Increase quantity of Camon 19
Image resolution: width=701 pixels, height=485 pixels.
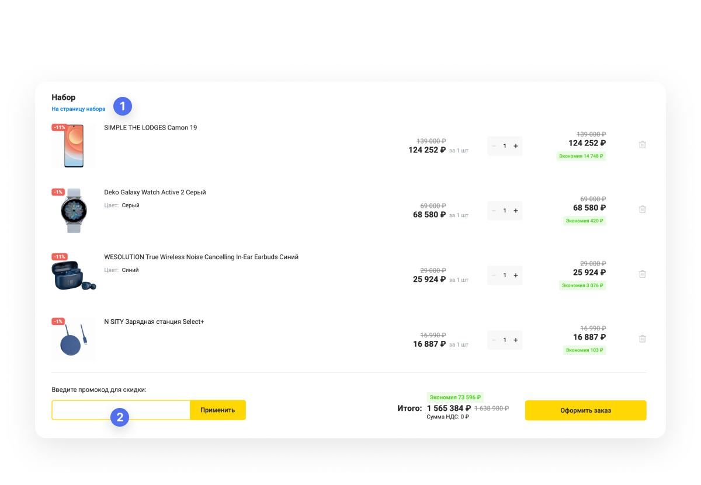click(516, 146)
